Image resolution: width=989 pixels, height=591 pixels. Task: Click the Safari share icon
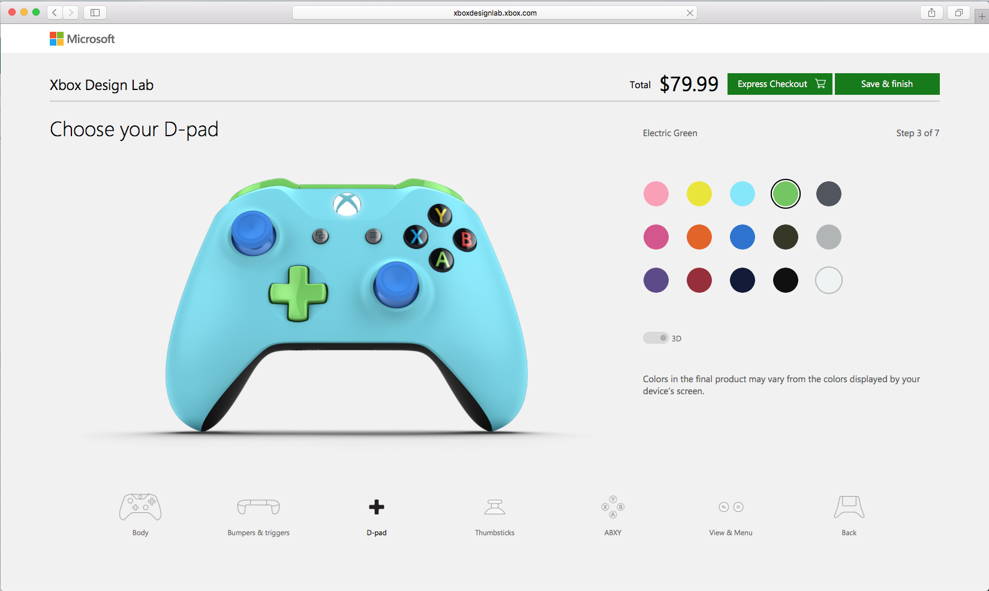coord(931,13)
